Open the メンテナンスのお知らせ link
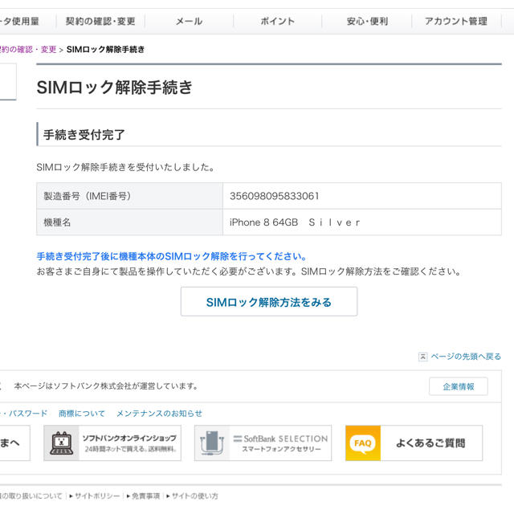The height and width of the screenshot is (514, 514). pyautogui.click(x=159, y=414)
